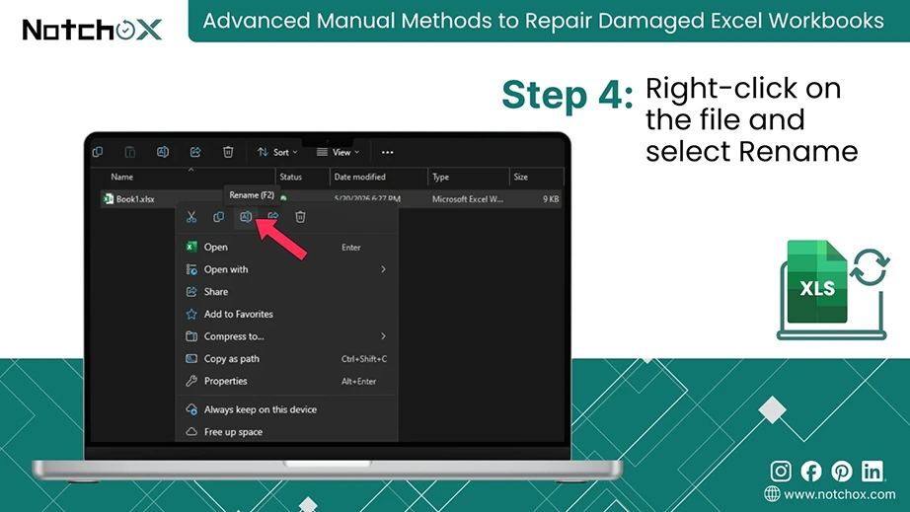
Task: Choose Add to Favorites in context menu
Action: (x=286, y=314)
